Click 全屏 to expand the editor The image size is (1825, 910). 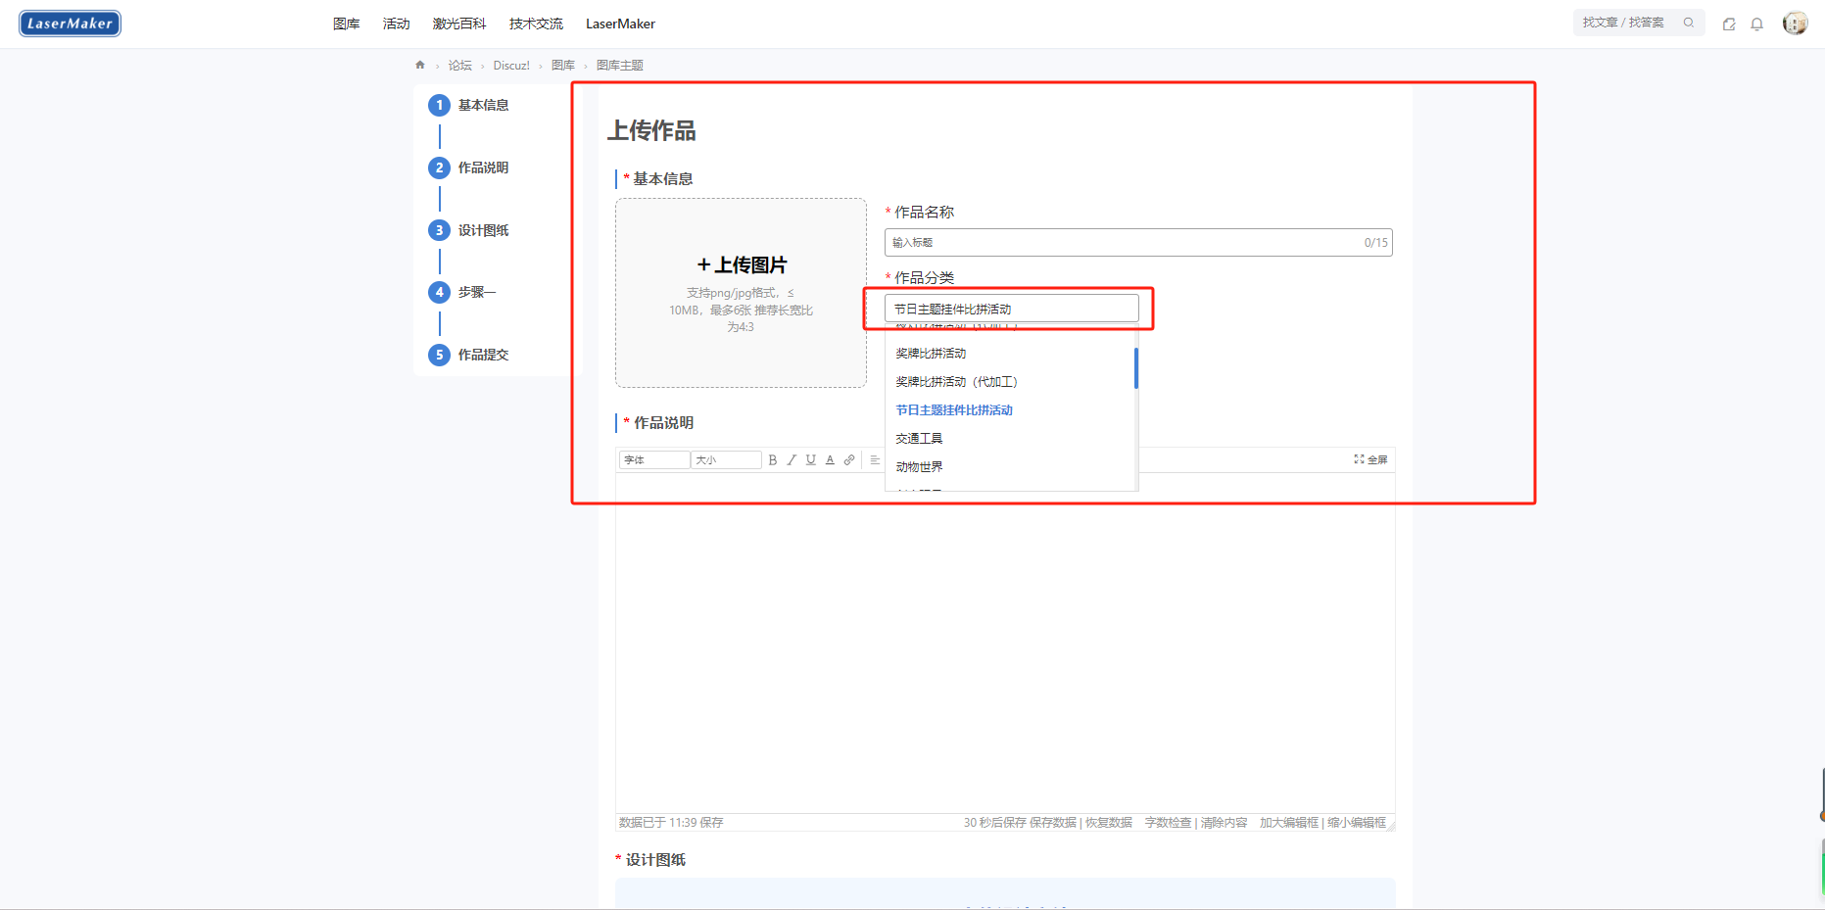pyautogui.click(x=1370, y=459)
